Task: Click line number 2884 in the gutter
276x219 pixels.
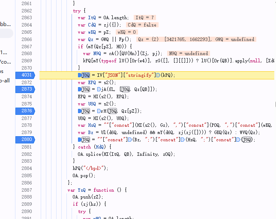Action: point(27,168)
